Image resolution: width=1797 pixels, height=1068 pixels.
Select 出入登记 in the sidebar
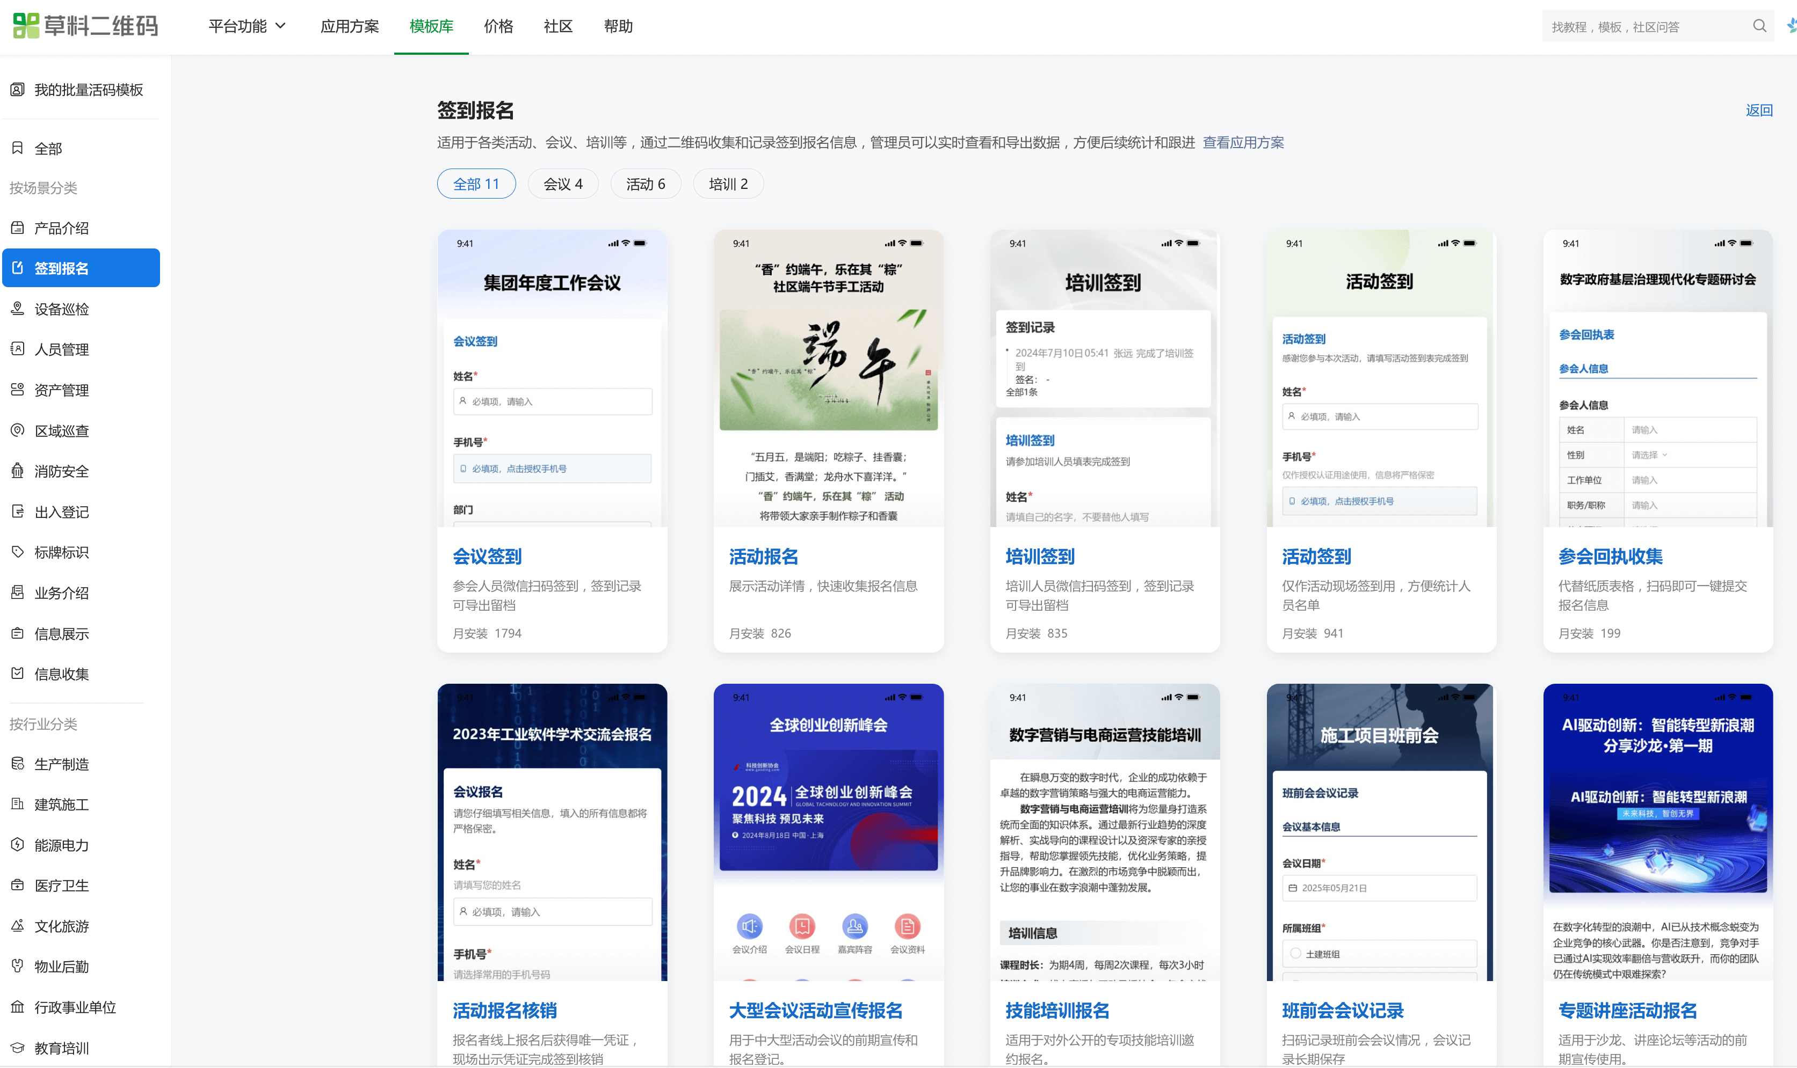[x=61, y=511]
